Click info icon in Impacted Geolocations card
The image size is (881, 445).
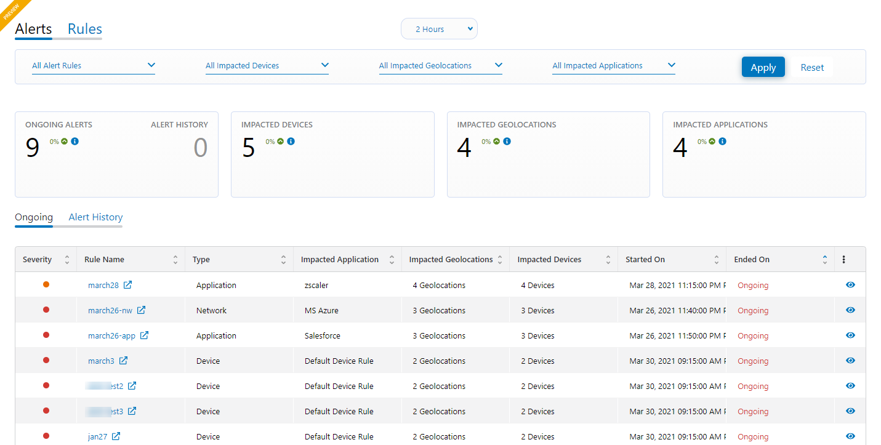[x=507, y=142]
